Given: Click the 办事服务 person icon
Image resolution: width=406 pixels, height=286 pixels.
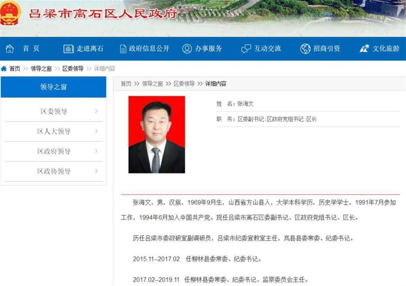Looking at the screenshot, I should (187, 49).
